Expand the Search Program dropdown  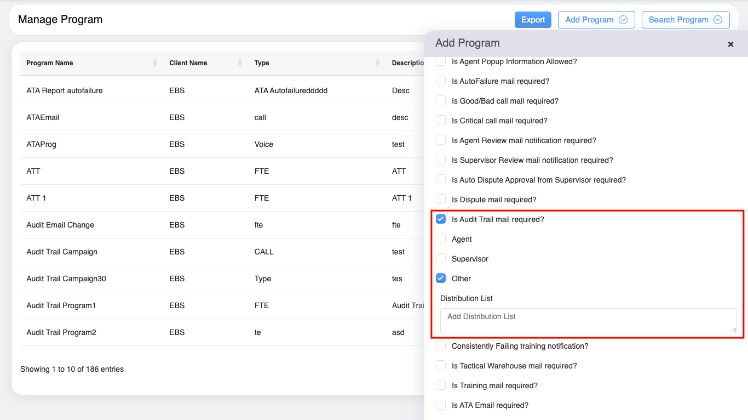718,20
